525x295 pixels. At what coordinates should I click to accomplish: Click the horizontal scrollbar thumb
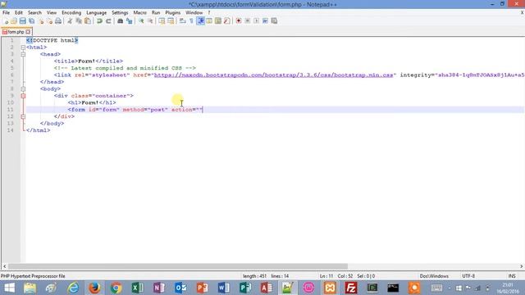point(178,266)
